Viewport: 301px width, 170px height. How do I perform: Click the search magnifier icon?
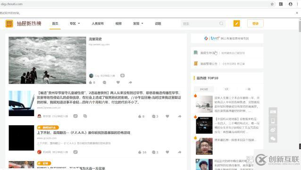click(221, 24)
